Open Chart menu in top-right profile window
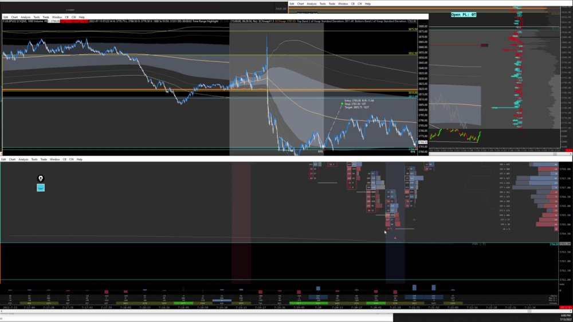 tap(300, 3)
